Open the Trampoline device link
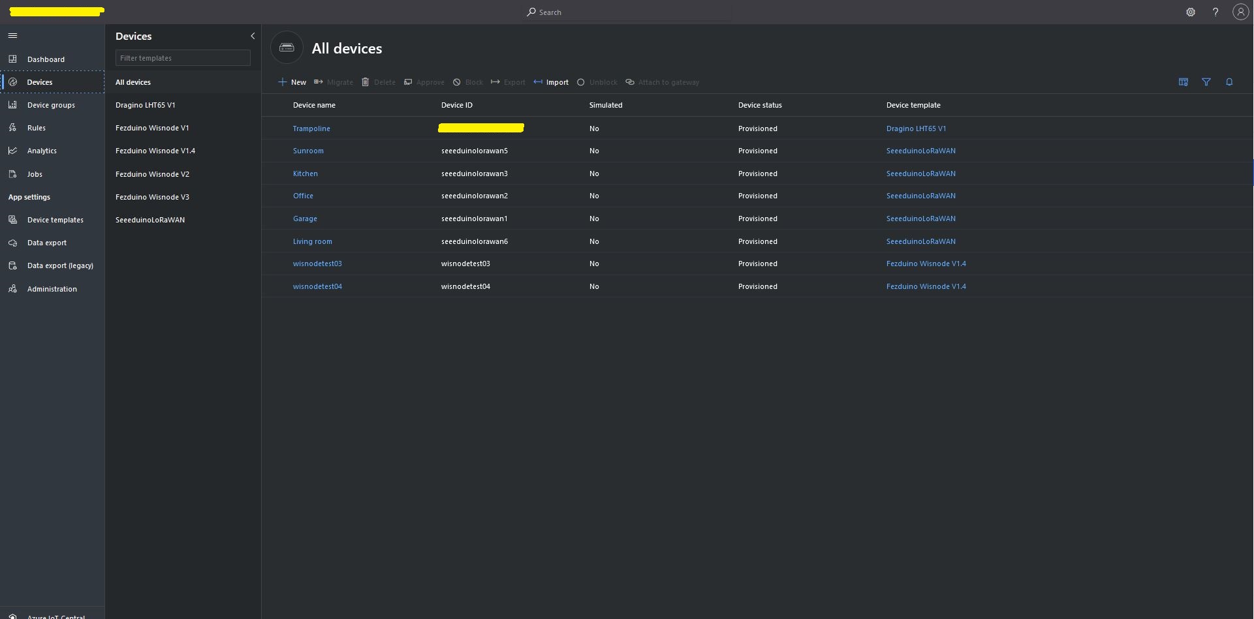The image size is (1254, 619). tap(311, 128)
